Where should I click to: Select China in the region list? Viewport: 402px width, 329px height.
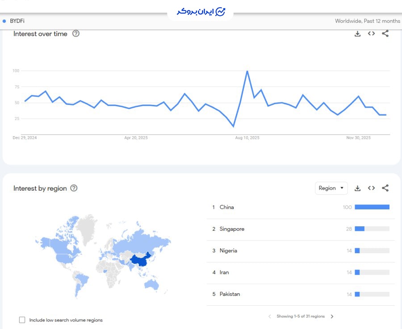point(301,207)
